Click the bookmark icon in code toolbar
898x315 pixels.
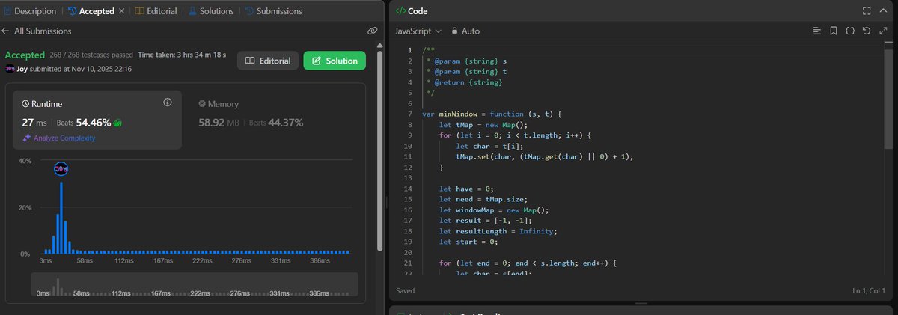(x=834, y=31)
